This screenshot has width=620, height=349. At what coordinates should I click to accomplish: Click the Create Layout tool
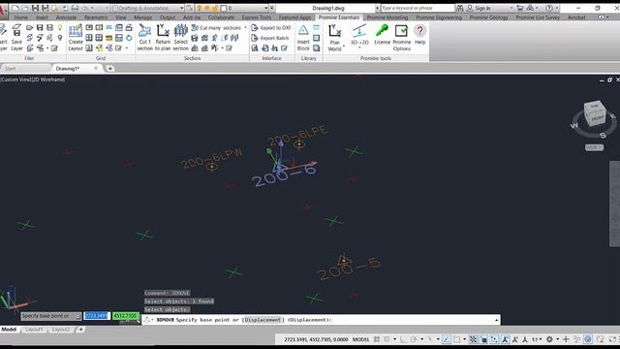[76, 37]
